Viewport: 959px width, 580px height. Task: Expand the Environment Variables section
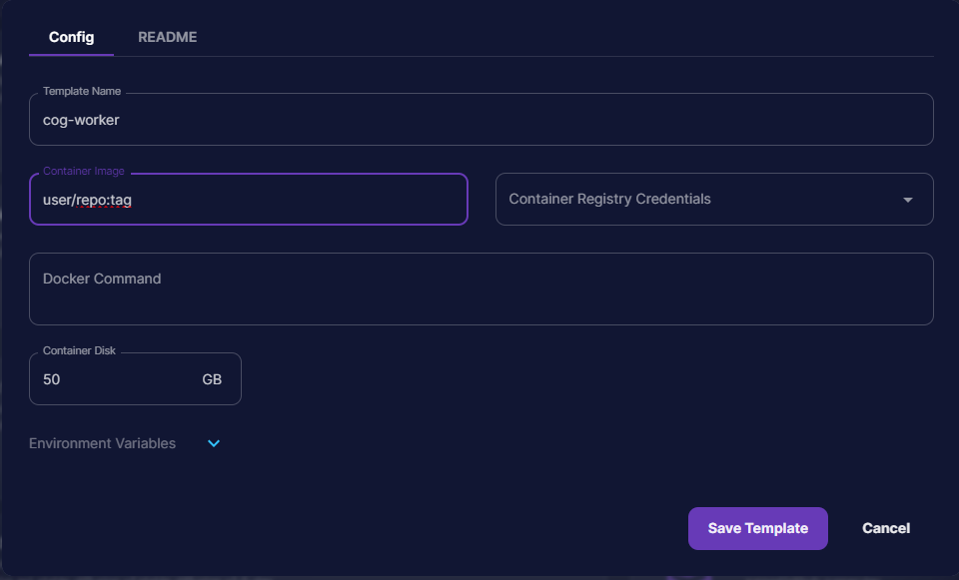pos(103,443)
